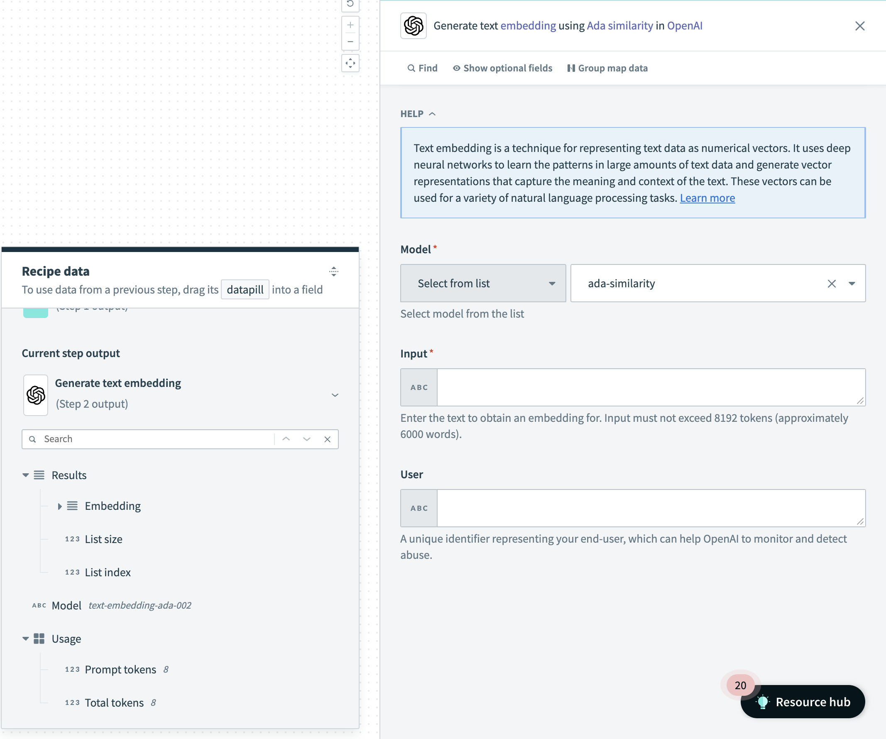
Task: Expand the Embedding tree node
Action: (x=59, y=506)
